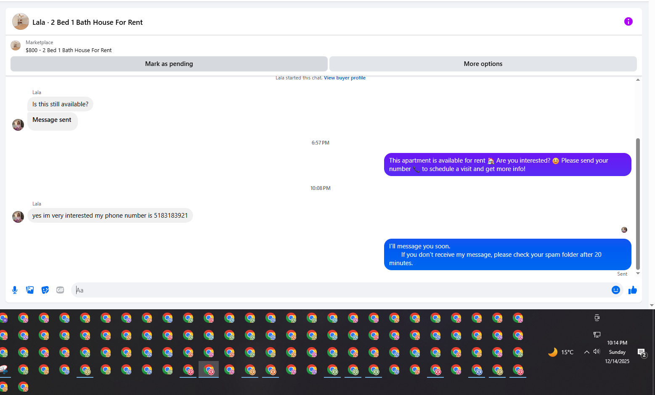Attach a photo with the image icon

pyautogui.click(x=30, y=290)
